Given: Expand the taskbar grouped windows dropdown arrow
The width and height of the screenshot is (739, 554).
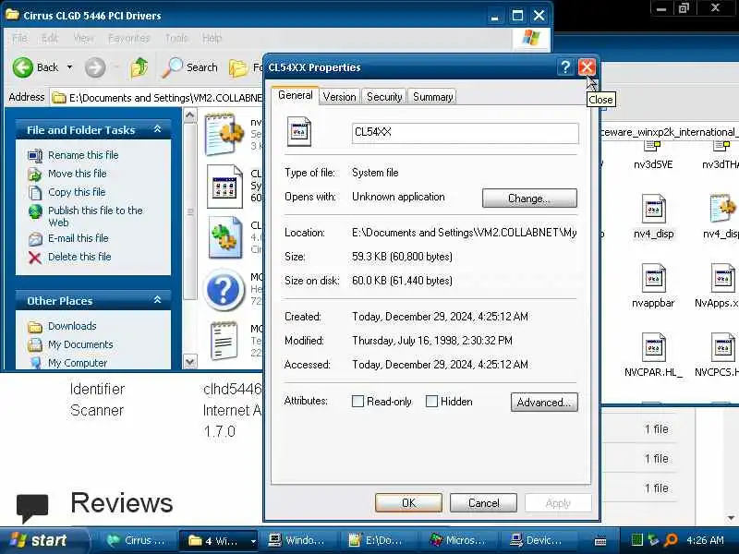Looking at the screenshot, I should pos(253,541).
